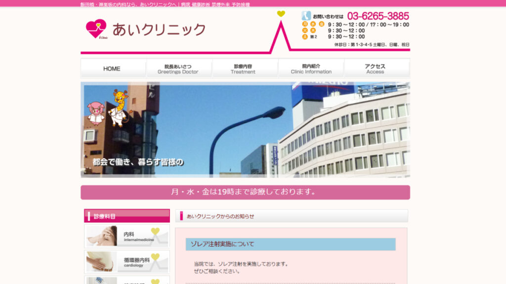The width and height of the screenshot is (506, 284).
Task: Click the blue telephone contact icon
Action: [306, 16]
